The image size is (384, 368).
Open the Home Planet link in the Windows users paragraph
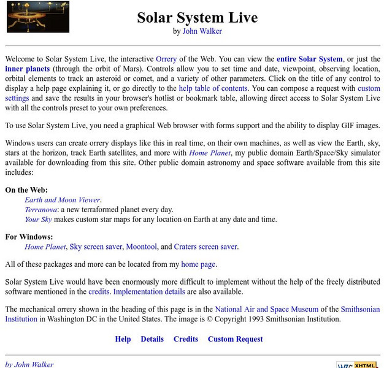pos(210,153)
